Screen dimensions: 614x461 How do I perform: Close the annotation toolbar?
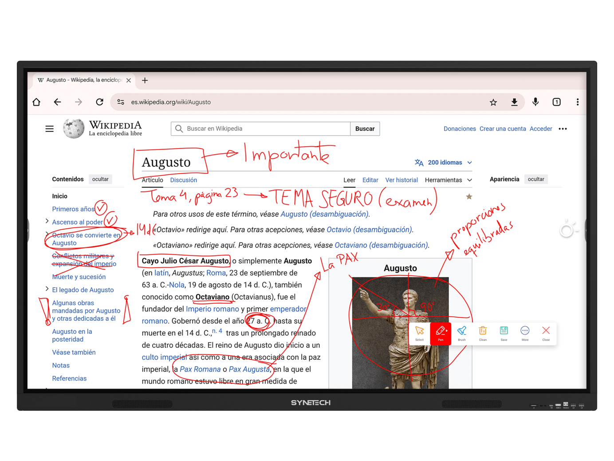tap(546, 333)
